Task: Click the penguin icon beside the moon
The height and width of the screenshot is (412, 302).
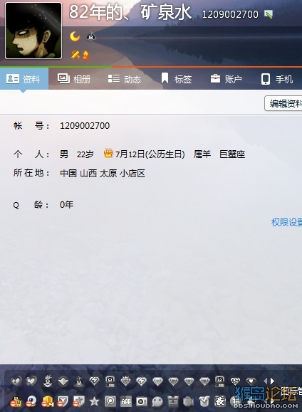Action: coord(91,36)
